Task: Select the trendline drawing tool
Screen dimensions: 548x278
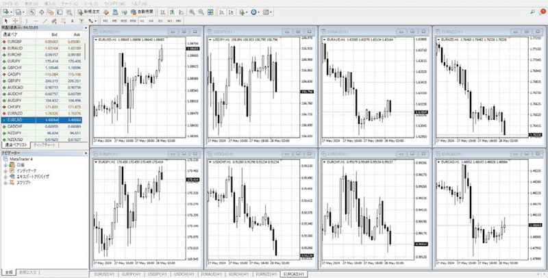Action: pyautogui.click(x=45, y=21)
